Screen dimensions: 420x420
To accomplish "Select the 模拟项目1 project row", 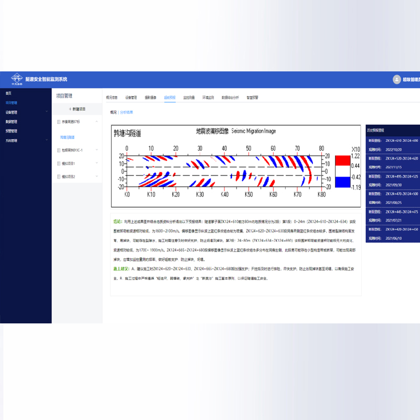I will point(77,163).
